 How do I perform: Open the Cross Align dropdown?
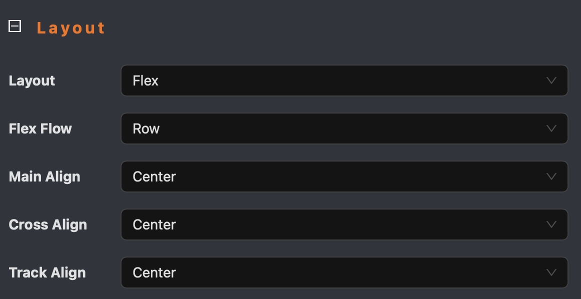345,224
